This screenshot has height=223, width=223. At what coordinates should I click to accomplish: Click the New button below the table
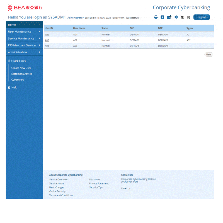click(x=209, y=54)
